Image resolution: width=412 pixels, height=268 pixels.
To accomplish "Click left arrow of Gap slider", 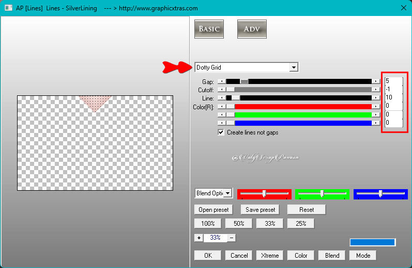I will pyautogui.click(x=221, y=81).
